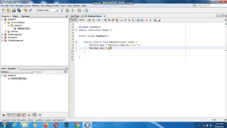Viewport: 227px width, 128px height.
Task: Click the Shift Line Left icon
Action: point(138,20)
